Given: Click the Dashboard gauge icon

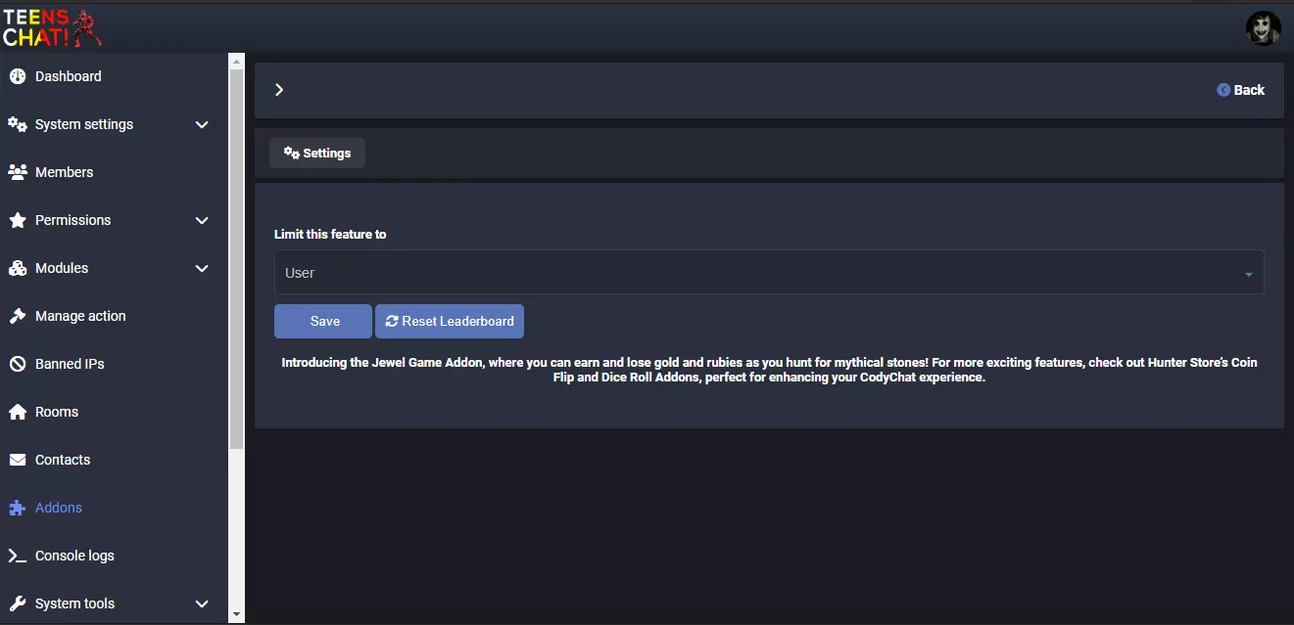Looking at the screenshot, I should (x=18, y=76).
